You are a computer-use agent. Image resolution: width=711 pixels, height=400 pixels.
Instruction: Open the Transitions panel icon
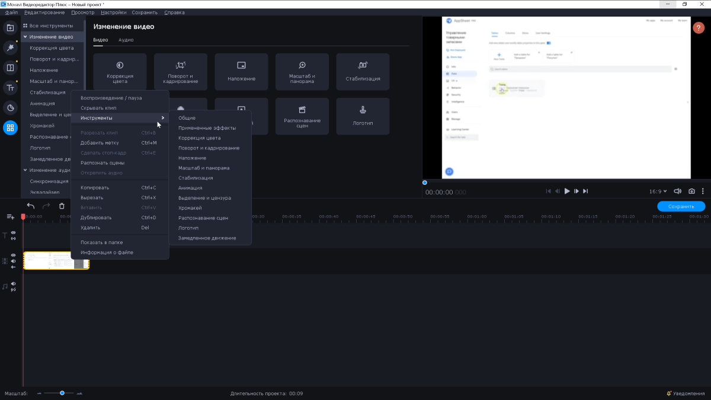point(10,68)
